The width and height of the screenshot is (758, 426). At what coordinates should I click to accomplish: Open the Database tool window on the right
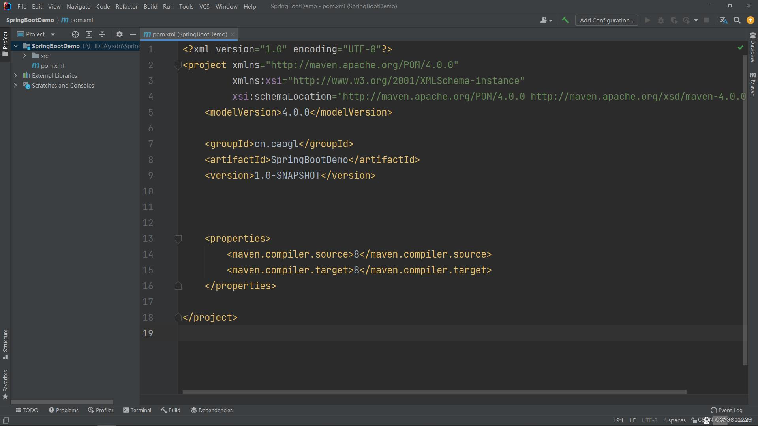coord(752,47)
